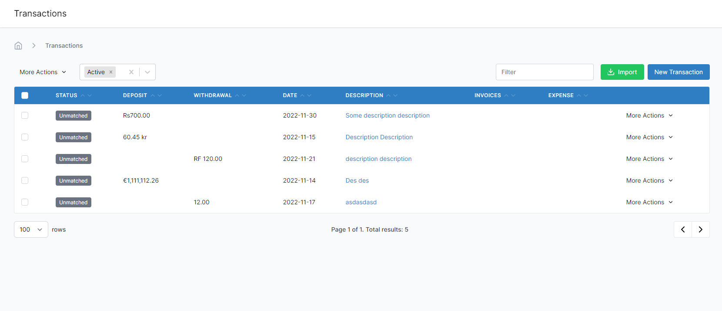Remove the Active filter tag
722x311 pixels.
pos(111,72)
